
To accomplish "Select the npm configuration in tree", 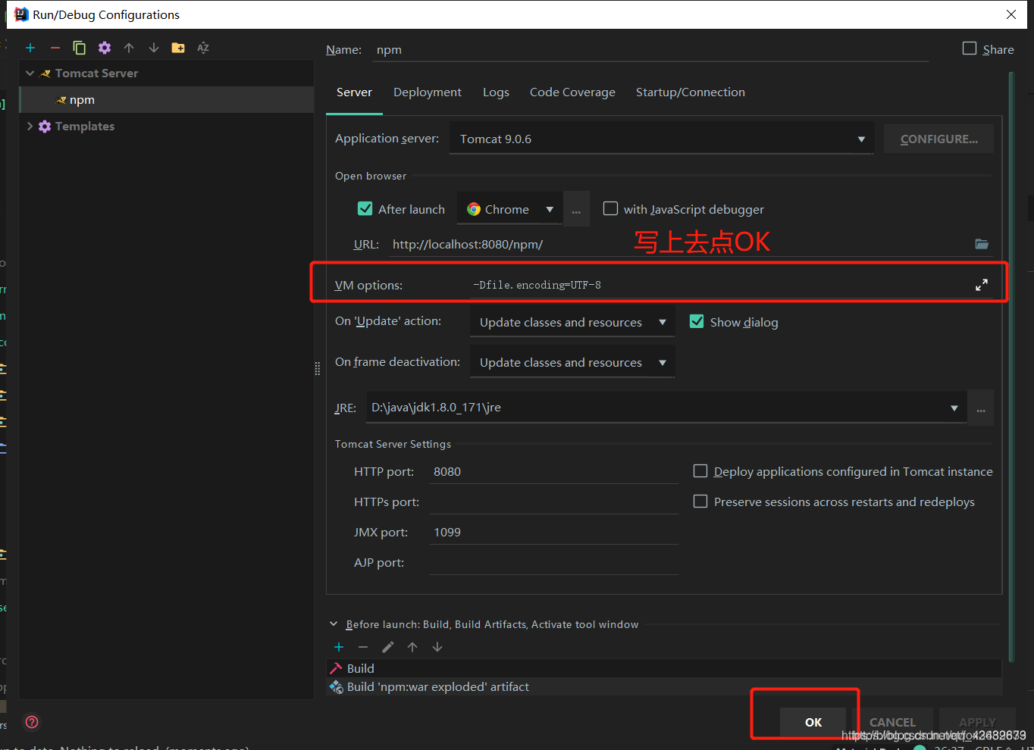I will click(167, 100).
